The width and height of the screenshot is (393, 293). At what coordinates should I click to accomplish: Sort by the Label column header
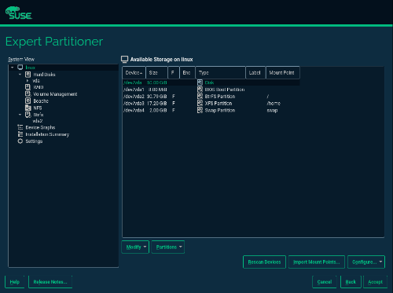(255, 72)
